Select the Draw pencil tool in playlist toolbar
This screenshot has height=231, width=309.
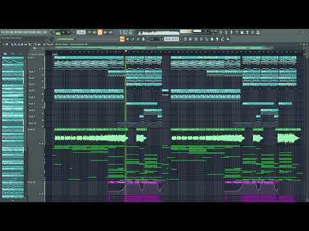[12, 44]
